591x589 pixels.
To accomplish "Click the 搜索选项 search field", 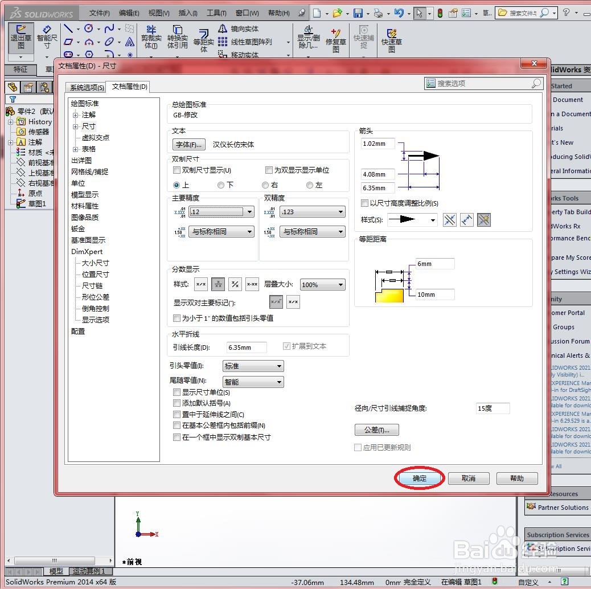I will coord(483,83).
